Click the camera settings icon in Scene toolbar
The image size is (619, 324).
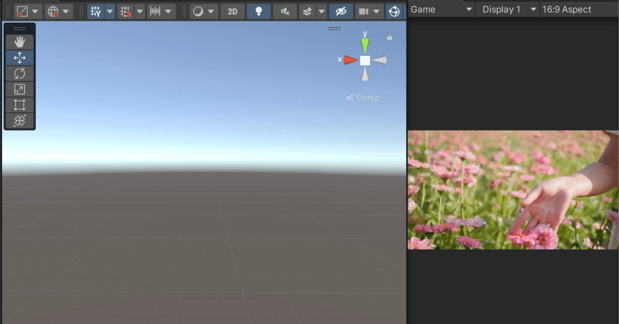(363, 11)
